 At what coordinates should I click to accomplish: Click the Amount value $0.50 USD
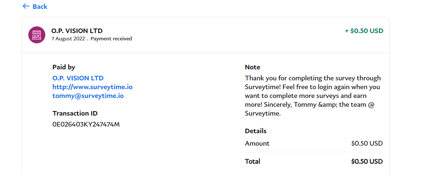(367, 143)
